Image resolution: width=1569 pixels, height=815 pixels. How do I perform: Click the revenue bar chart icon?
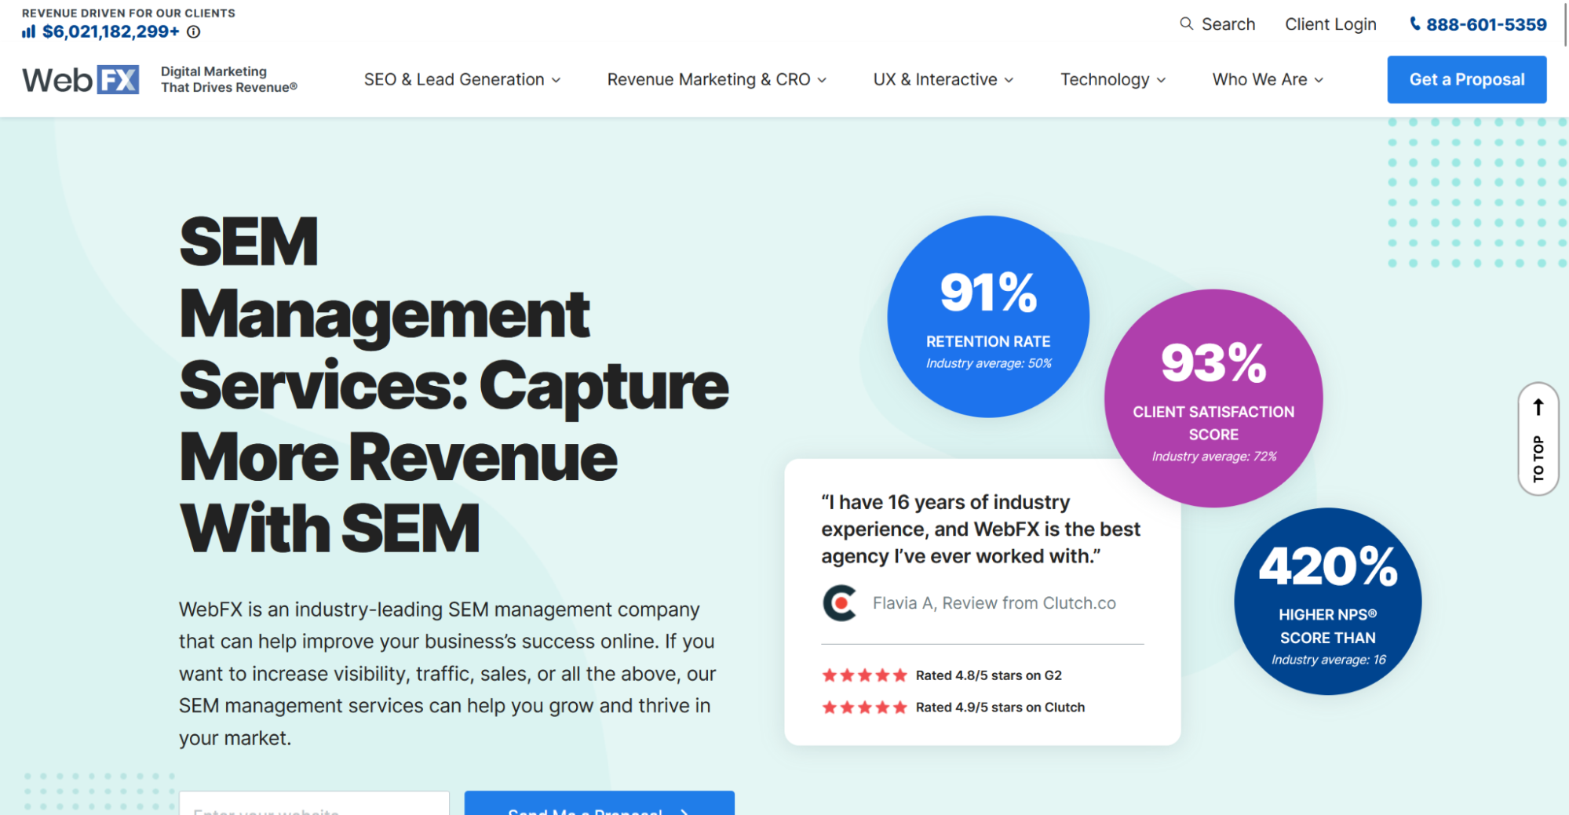[29, 31]
